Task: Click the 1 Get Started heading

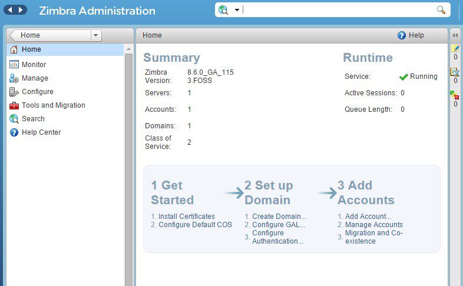Action: [x=173, y=192]
